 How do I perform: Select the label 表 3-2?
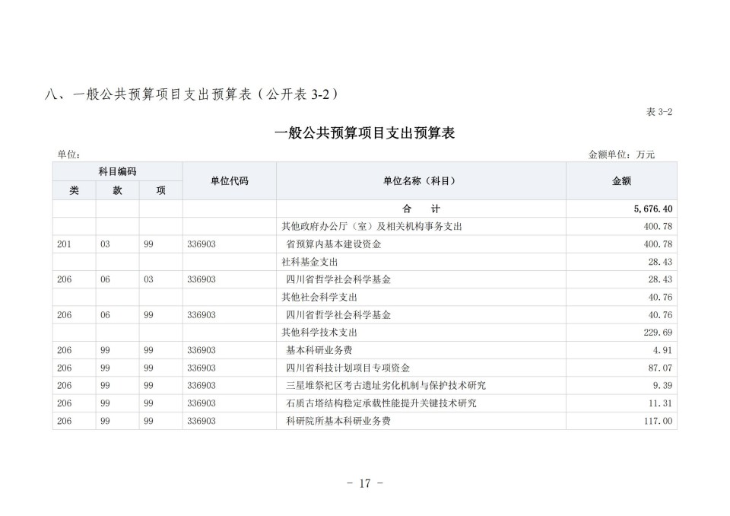point(659,112)
